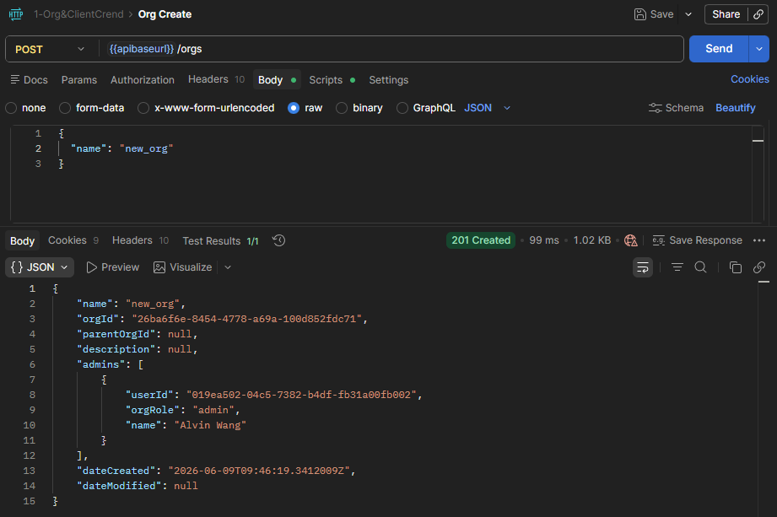This screenshot has height=517, width=777.
Task: Click the Preview play icon
Action: [x=92, y=267]
